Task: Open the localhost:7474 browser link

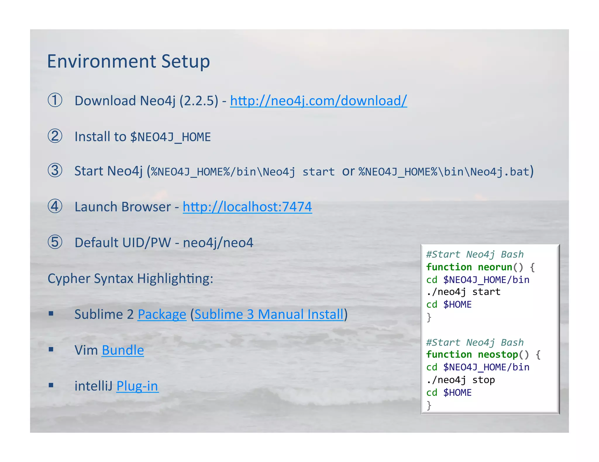Action: coord(247,207)
